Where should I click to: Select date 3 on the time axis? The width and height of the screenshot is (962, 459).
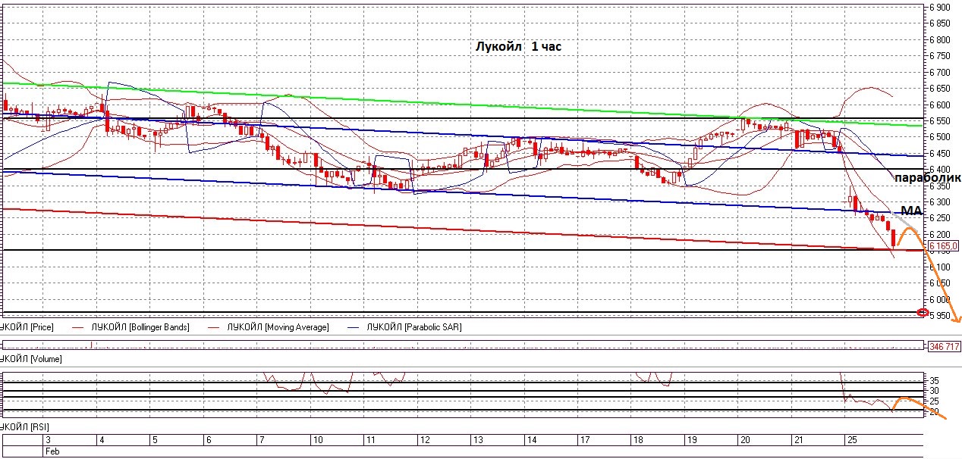(49, 439)
